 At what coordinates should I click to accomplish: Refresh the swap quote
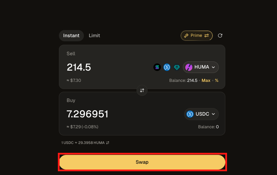pos(220,35)
